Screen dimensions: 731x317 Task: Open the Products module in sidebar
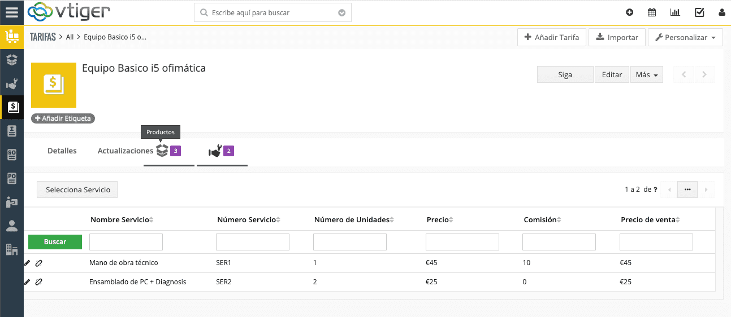point(12,59)
